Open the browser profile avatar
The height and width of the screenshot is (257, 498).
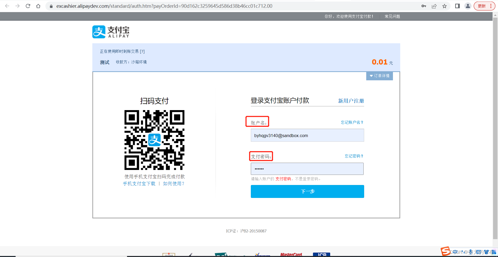tap(468, 6)
